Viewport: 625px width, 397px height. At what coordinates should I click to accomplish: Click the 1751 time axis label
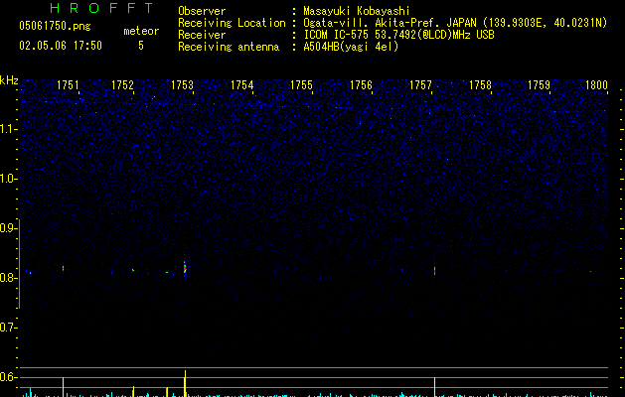pyautogui.click(x=68, y=85)
